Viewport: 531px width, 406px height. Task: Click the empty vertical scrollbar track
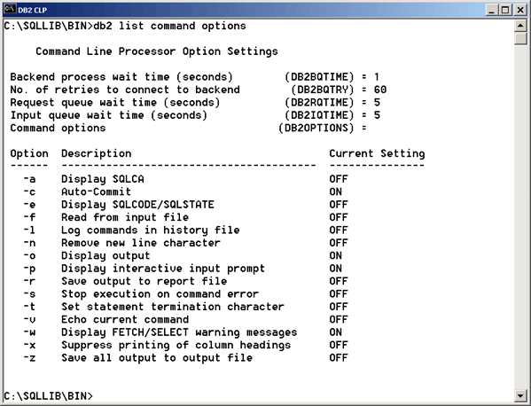520,216
